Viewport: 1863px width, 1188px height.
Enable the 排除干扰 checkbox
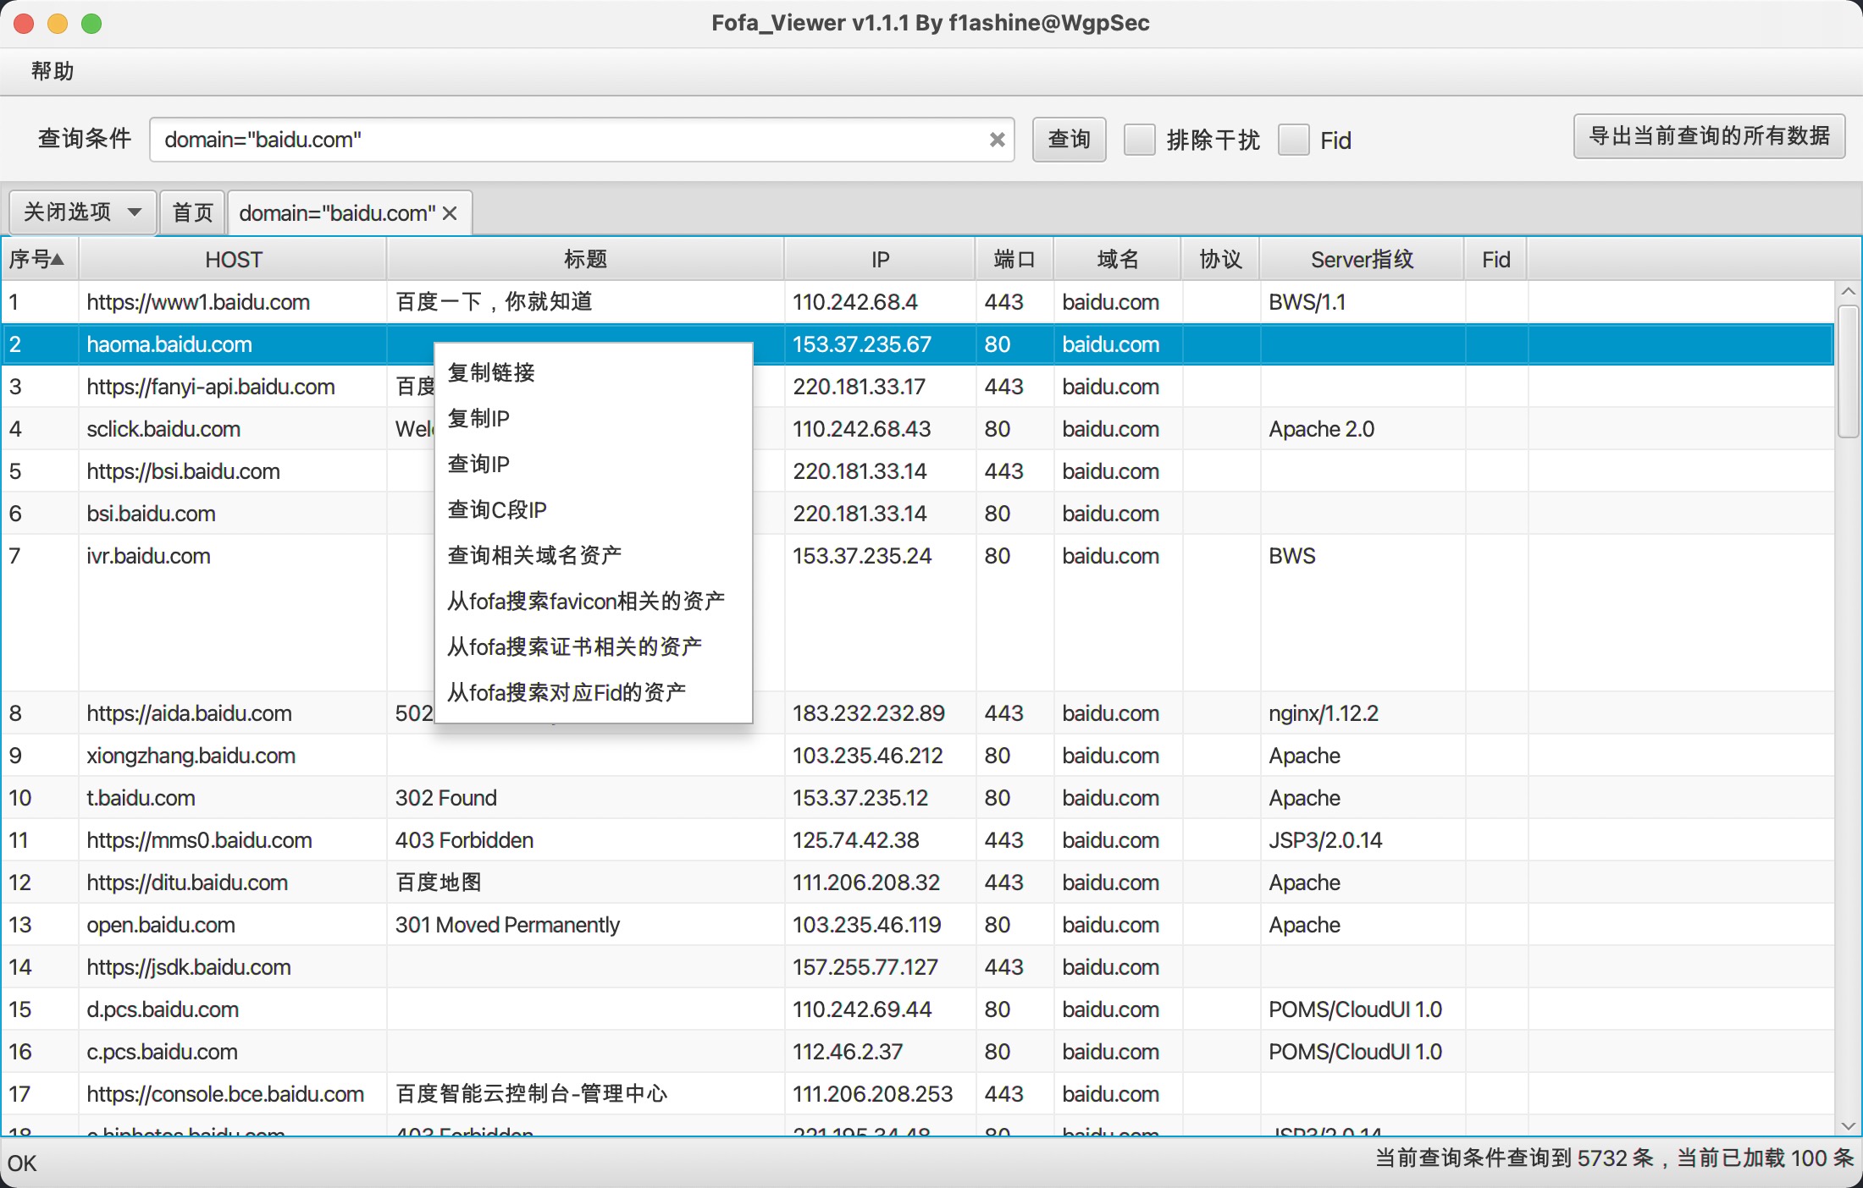click(x=1139, y=140)
